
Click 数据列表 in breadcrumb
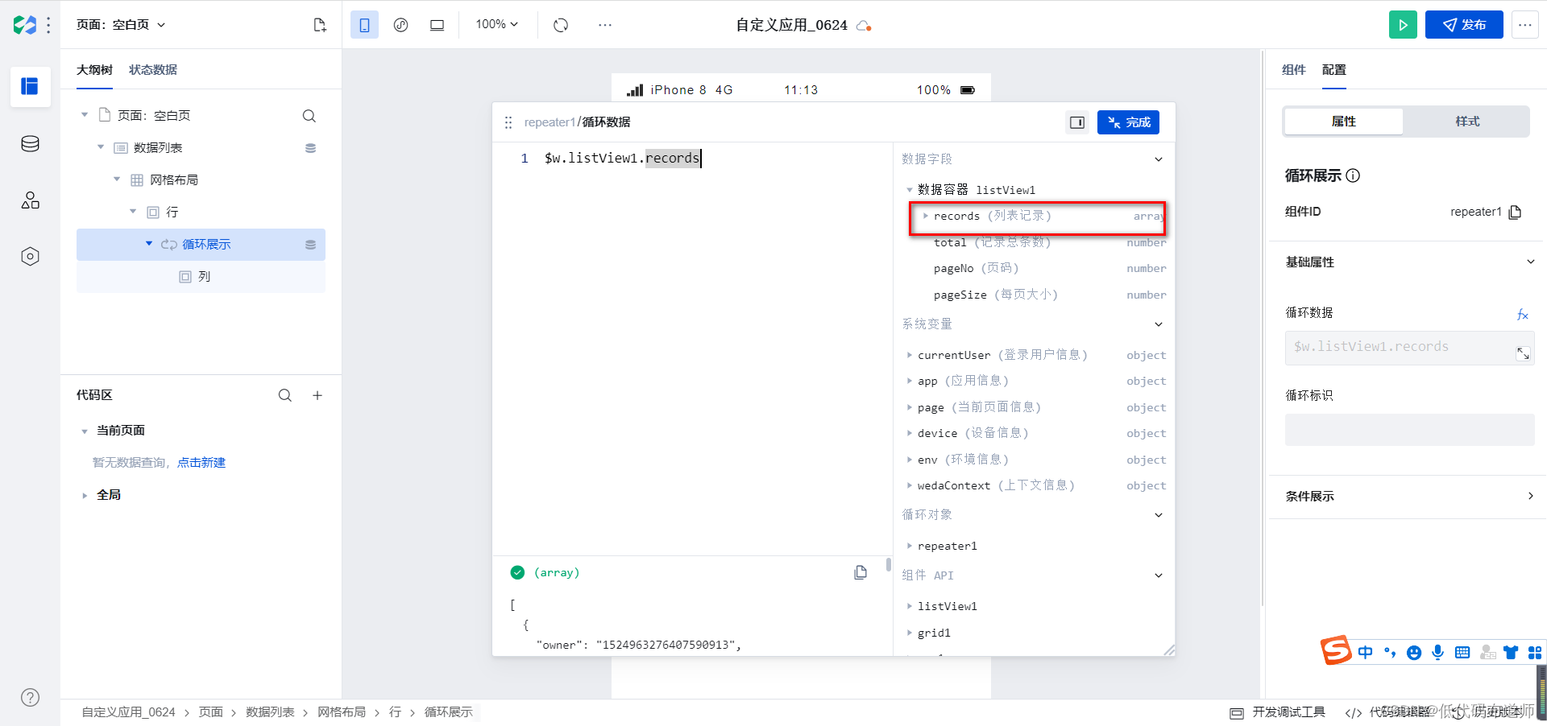pyautogui.click(x=270, y=712)
